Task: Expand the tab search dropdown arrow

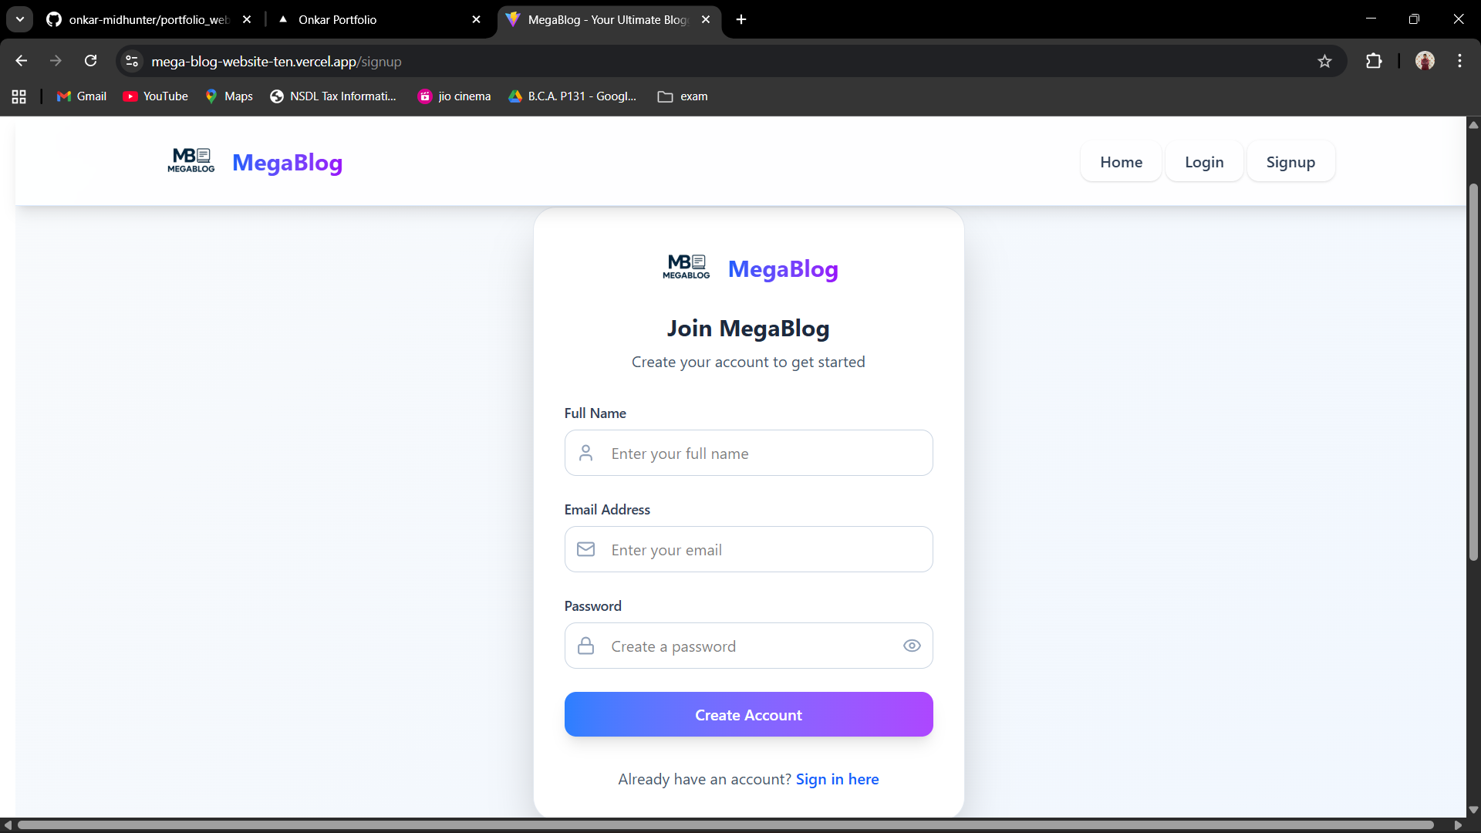Action: coord(20,19)
